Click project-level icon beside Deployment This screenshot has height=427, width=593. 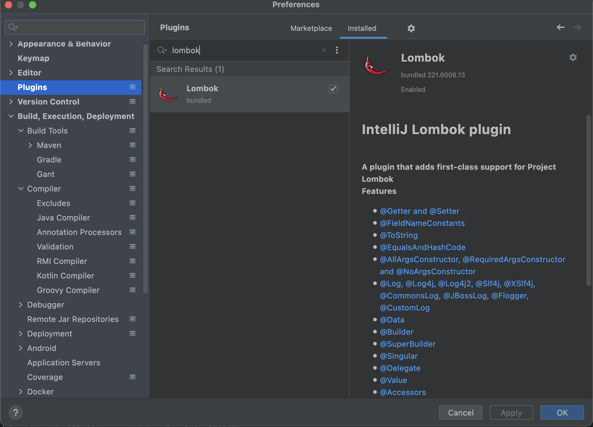point(132,334)
